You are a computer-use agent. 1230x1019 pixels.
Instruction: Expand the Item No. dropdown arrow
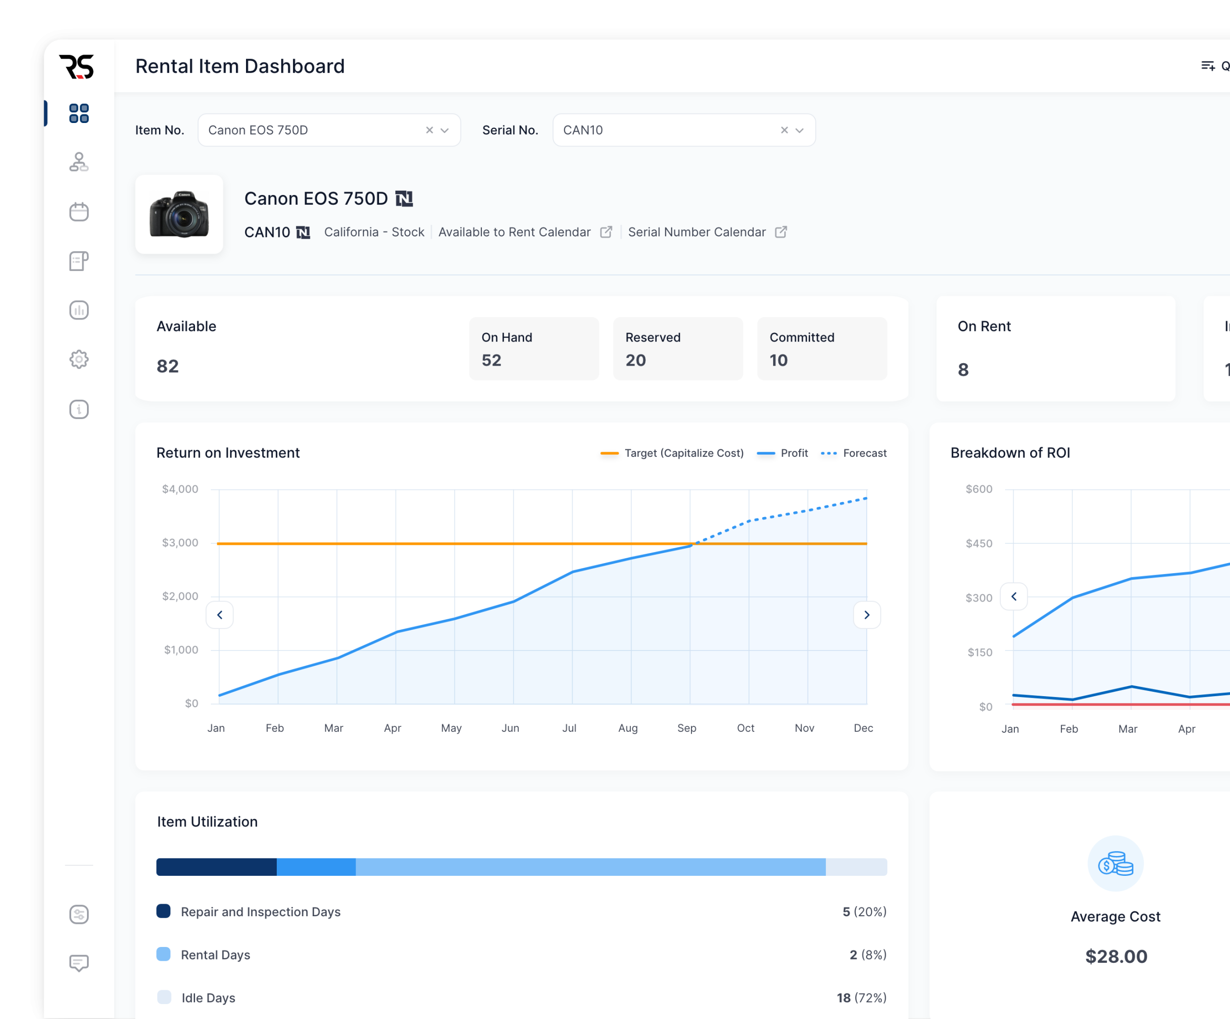(444, 130)
